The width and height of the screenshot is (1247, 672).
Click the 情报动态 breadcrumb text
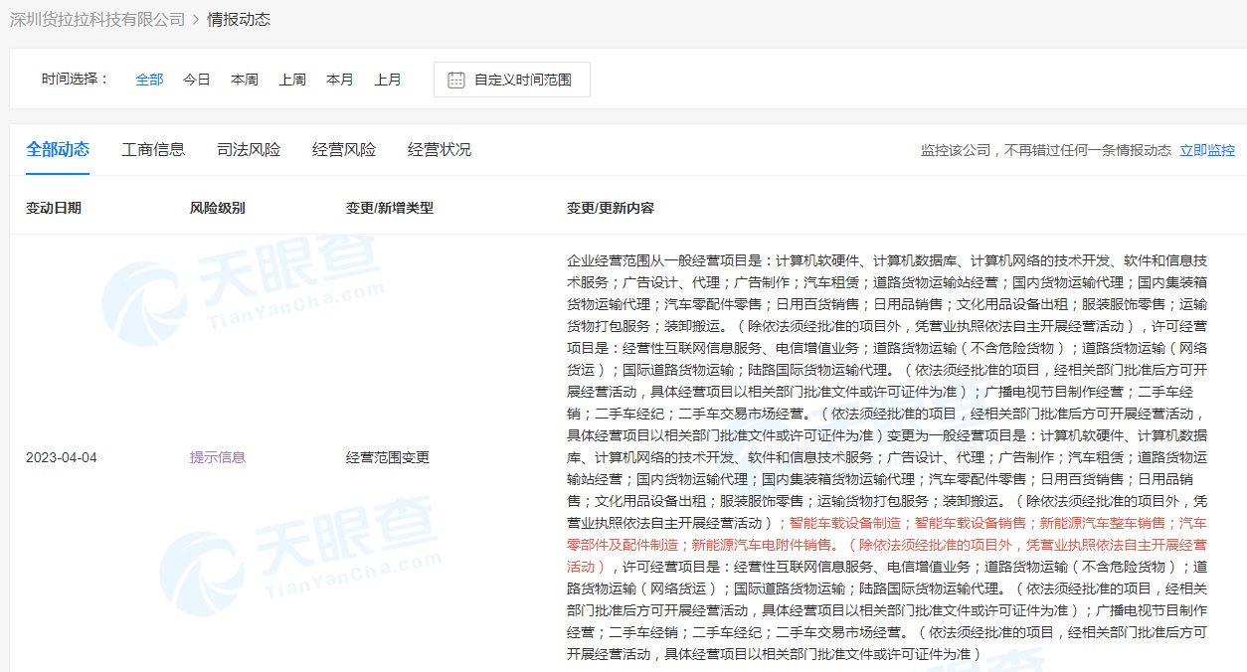tap(239, 20)
